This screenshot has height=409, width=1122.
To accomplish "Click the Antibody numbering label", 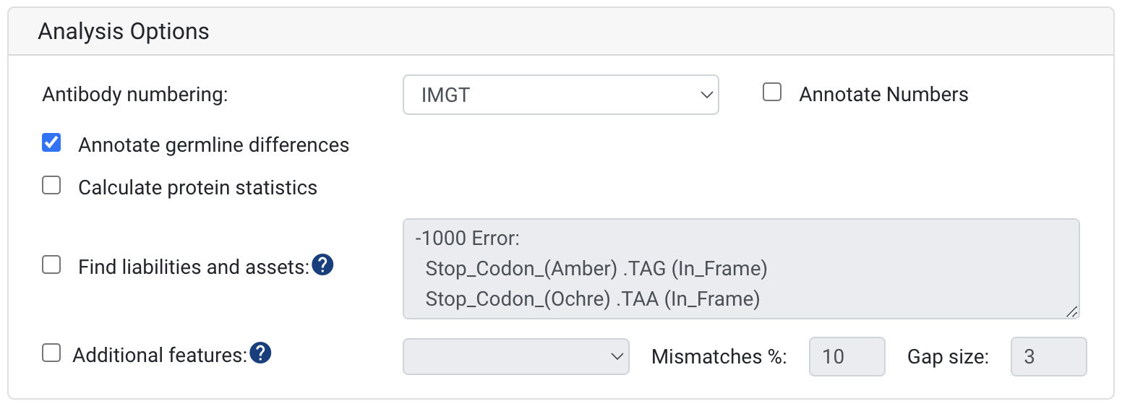I will tap(135, 95).
